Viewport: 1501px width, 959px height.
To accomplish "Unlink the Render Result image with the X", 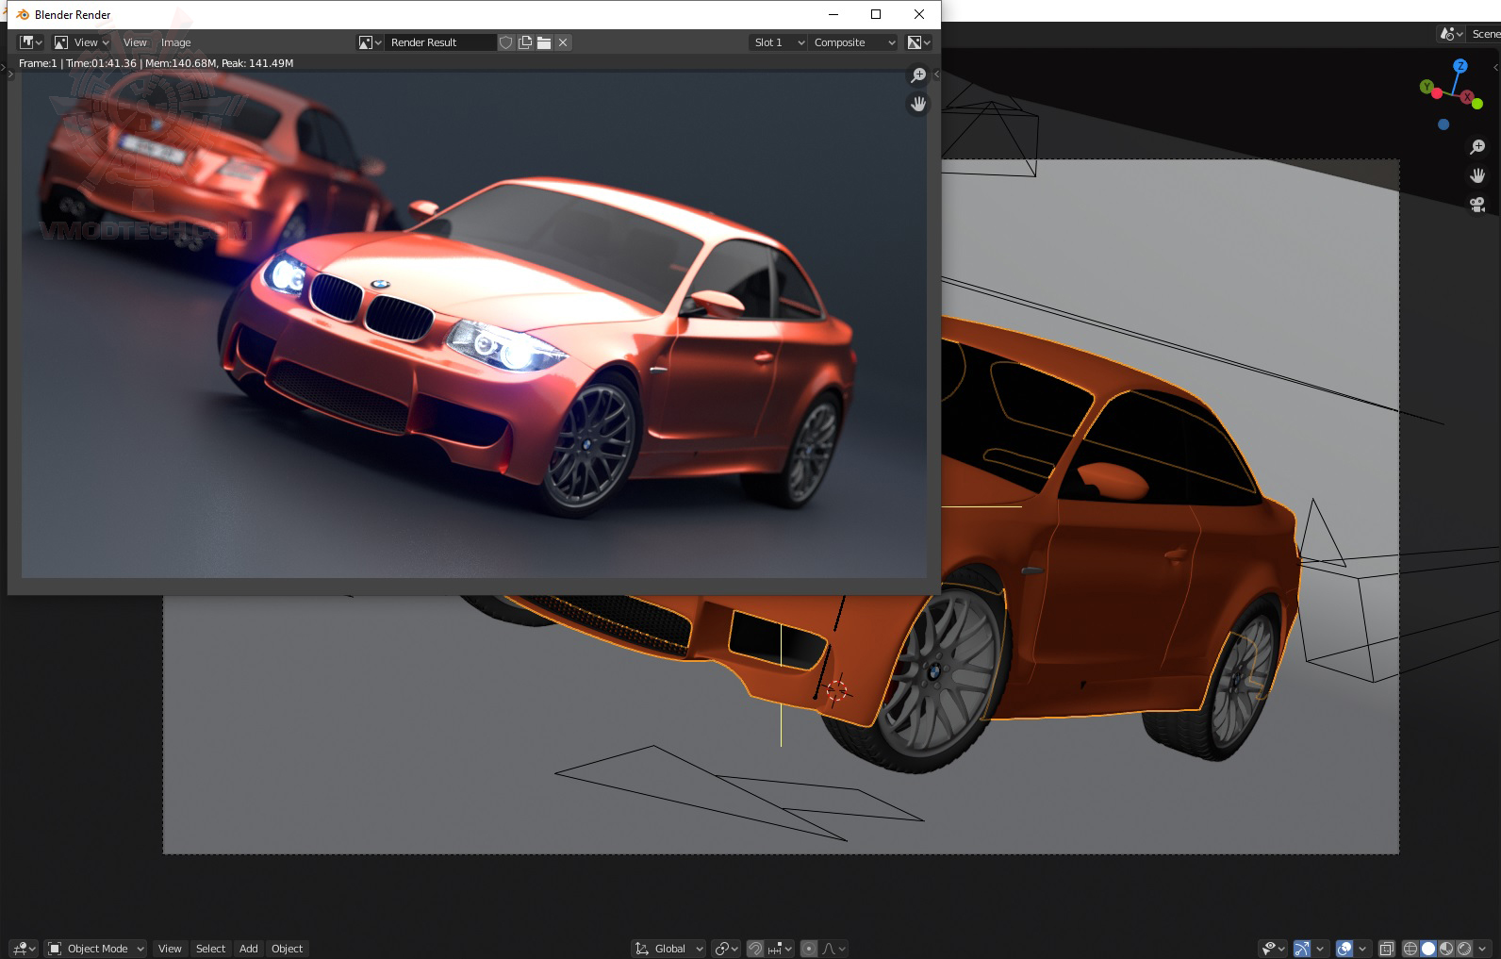I will point(563,42).
